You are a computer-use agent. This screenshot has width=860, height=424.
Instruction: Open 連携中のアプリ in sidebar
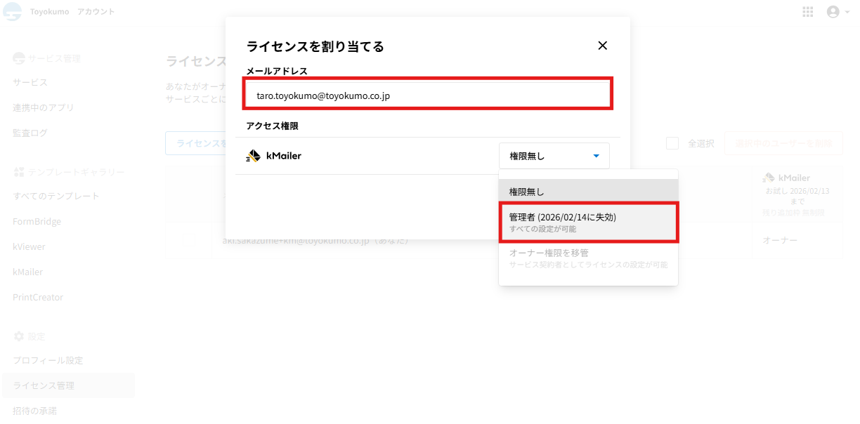click(43, 107)
